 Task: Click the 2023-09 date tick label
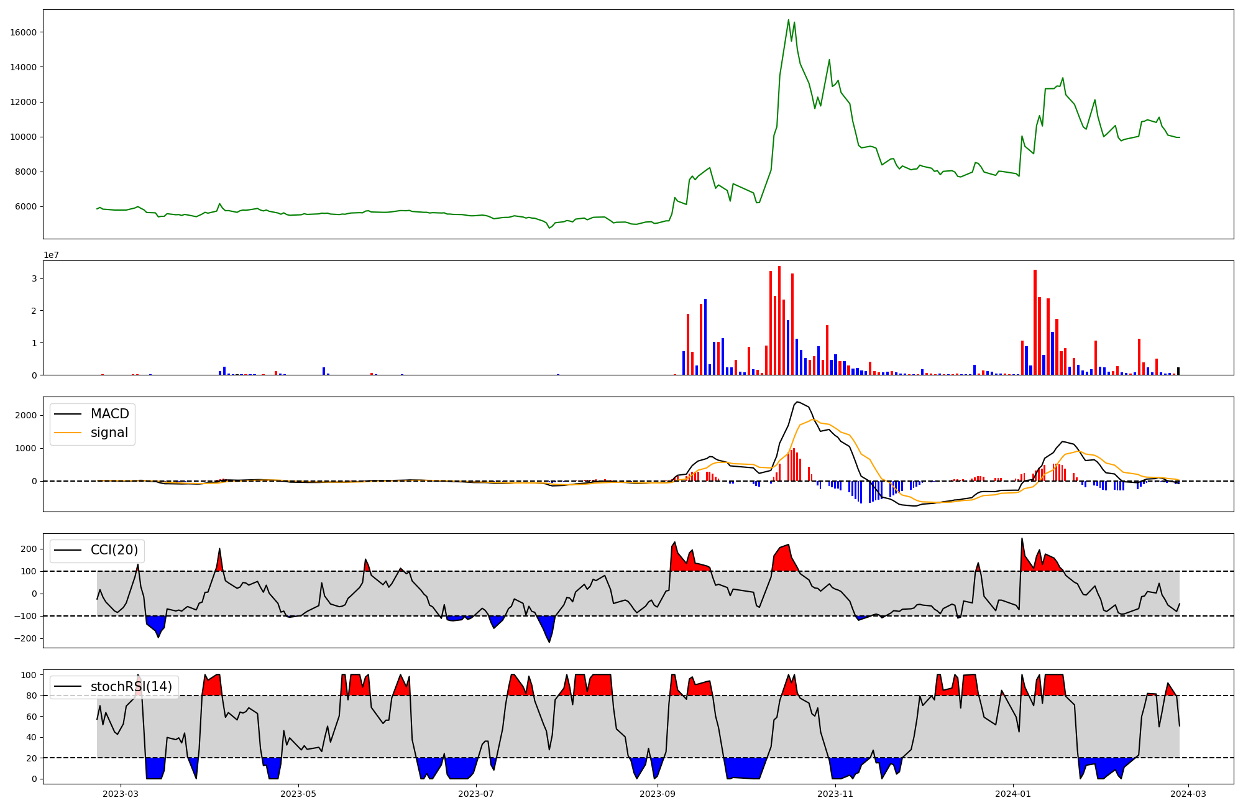click(658, 794)
